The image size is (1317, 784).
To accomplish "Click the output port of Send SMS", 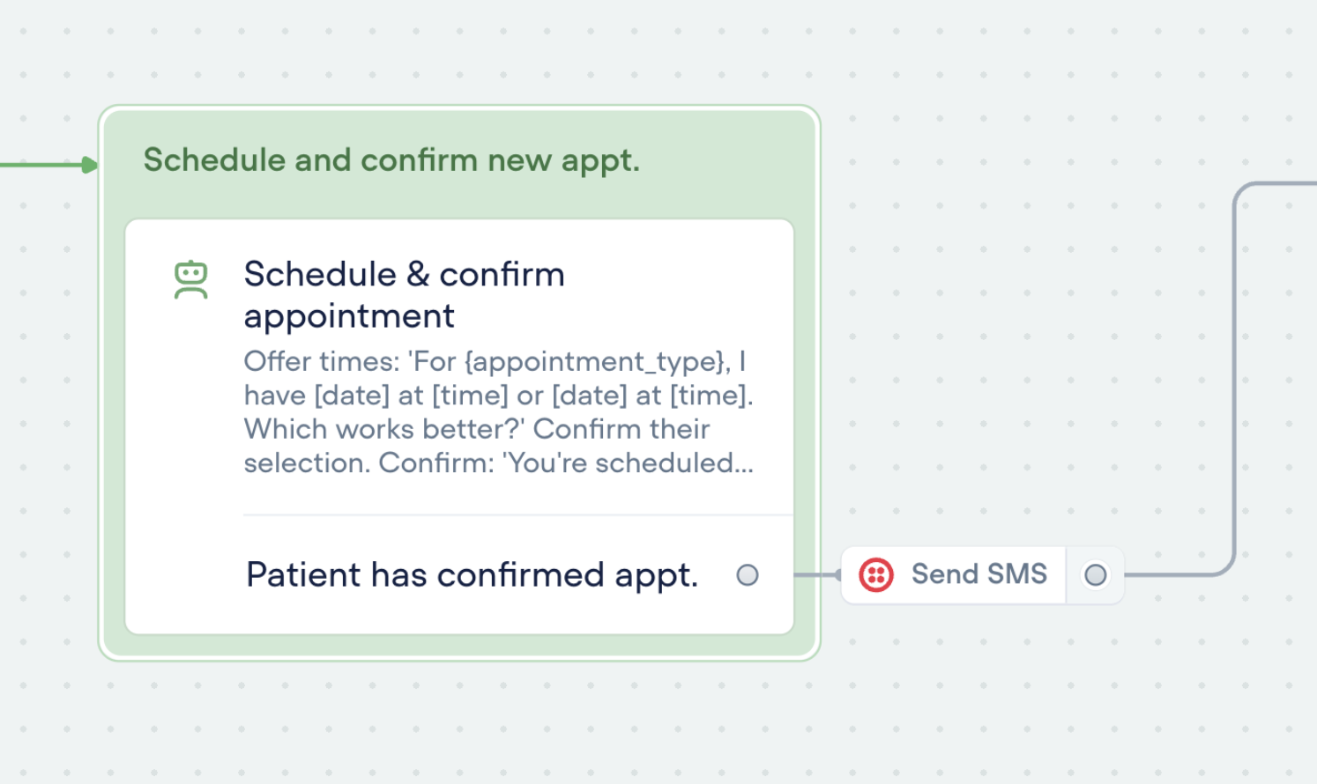I will [x=1095, y=575].
